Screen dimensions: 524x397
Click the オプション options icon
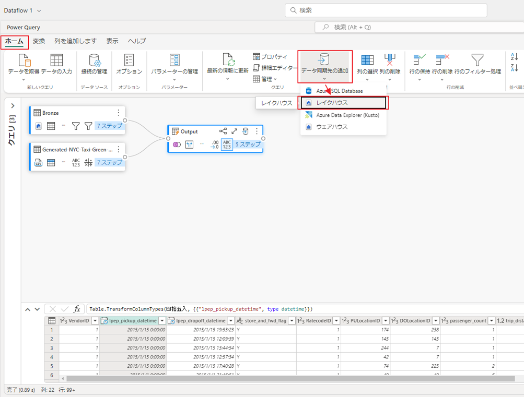pyautogui.click(x=129, y=60)
